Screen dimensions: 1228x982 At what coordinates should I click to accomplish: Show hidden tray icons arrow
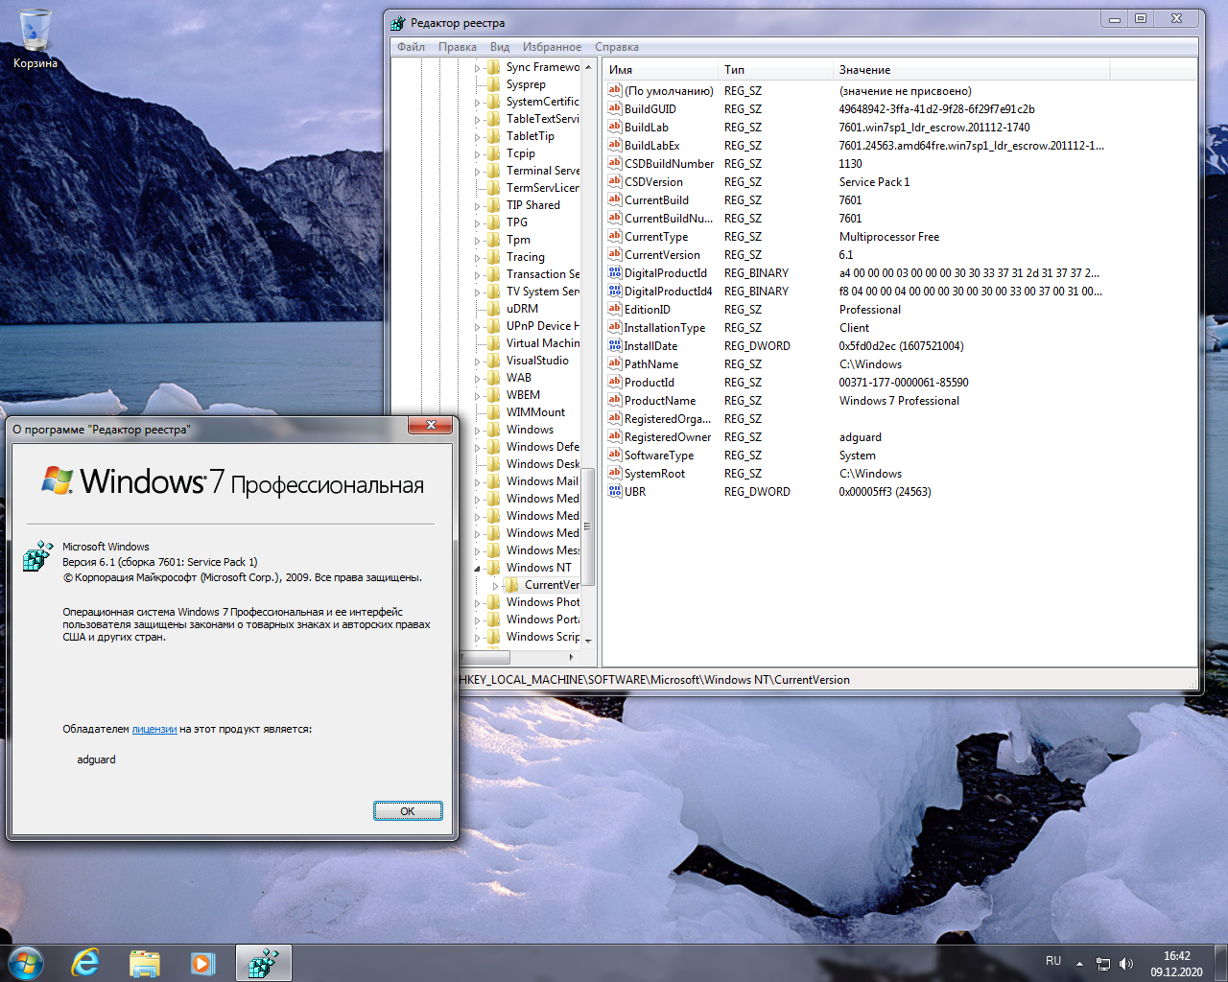point(1079,963)
